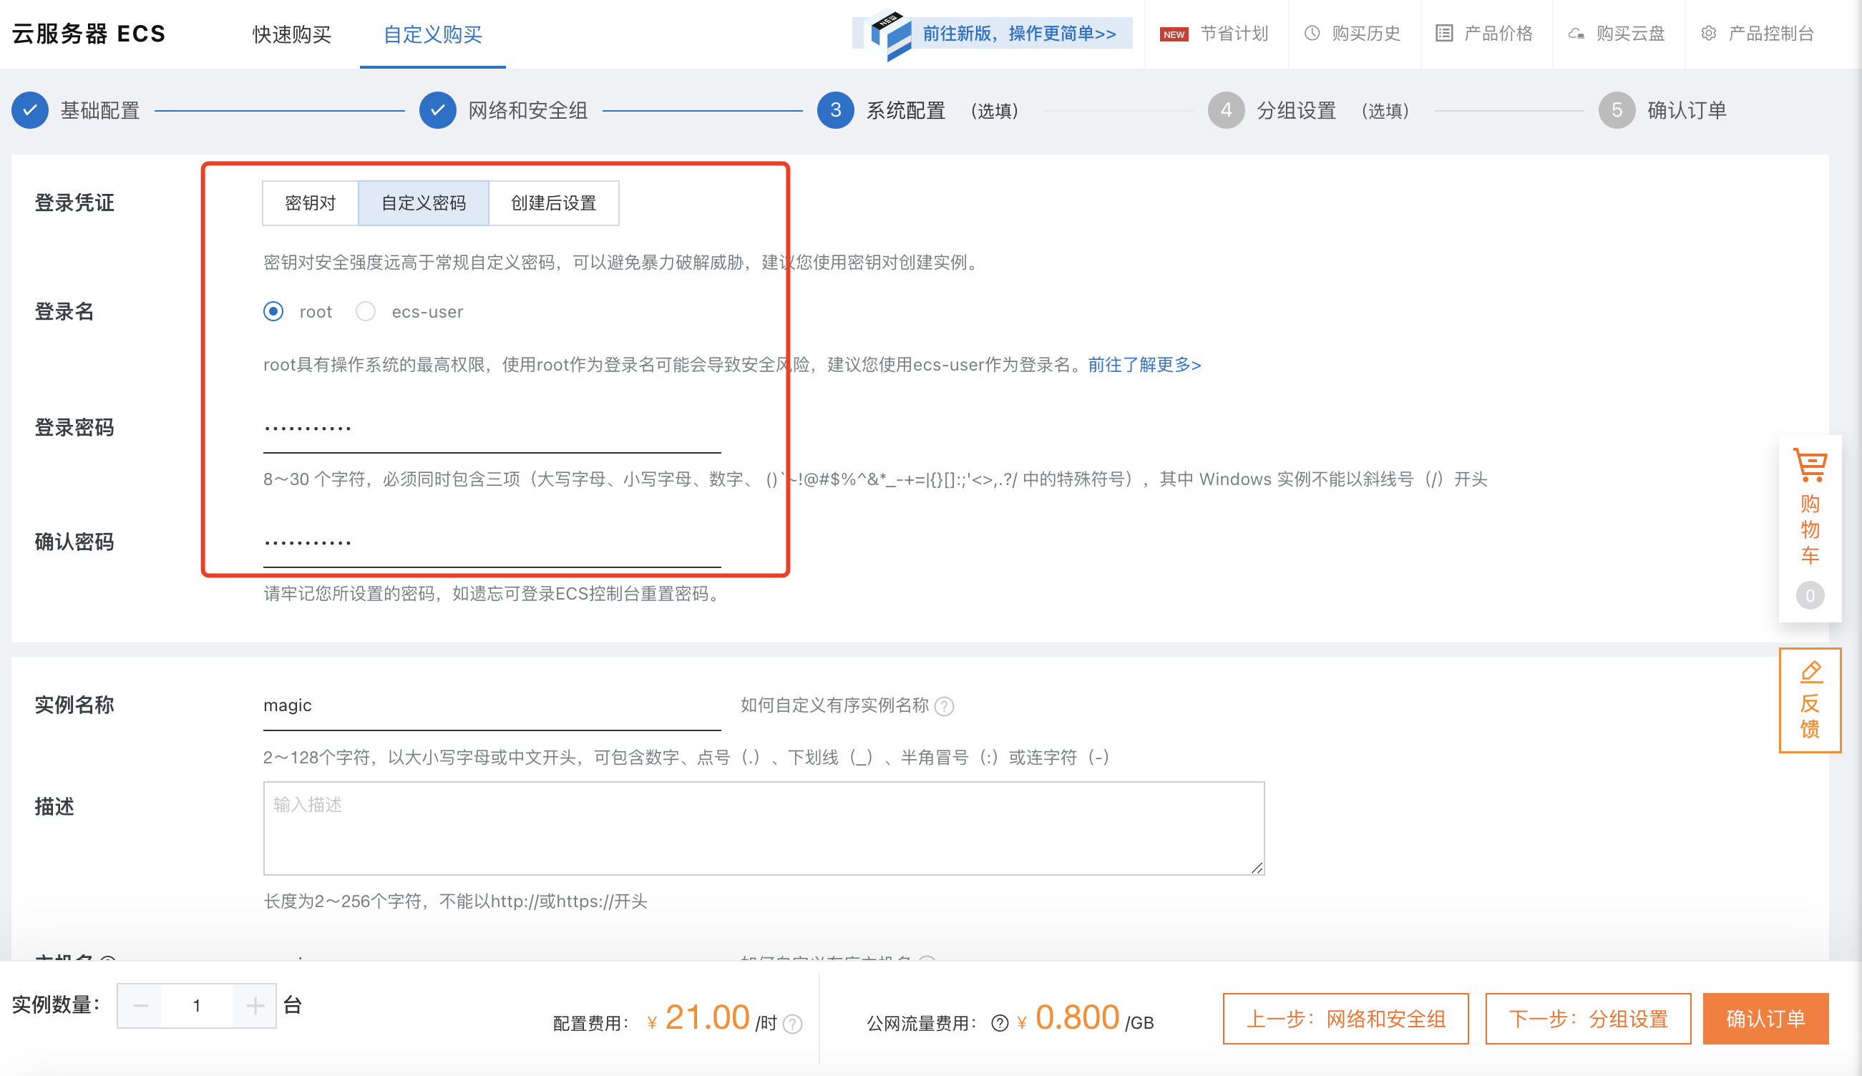Viewport: 1862px width, 1076px height.
Task: Switch to the 快速购买 tab
Action: click(291, 34)
